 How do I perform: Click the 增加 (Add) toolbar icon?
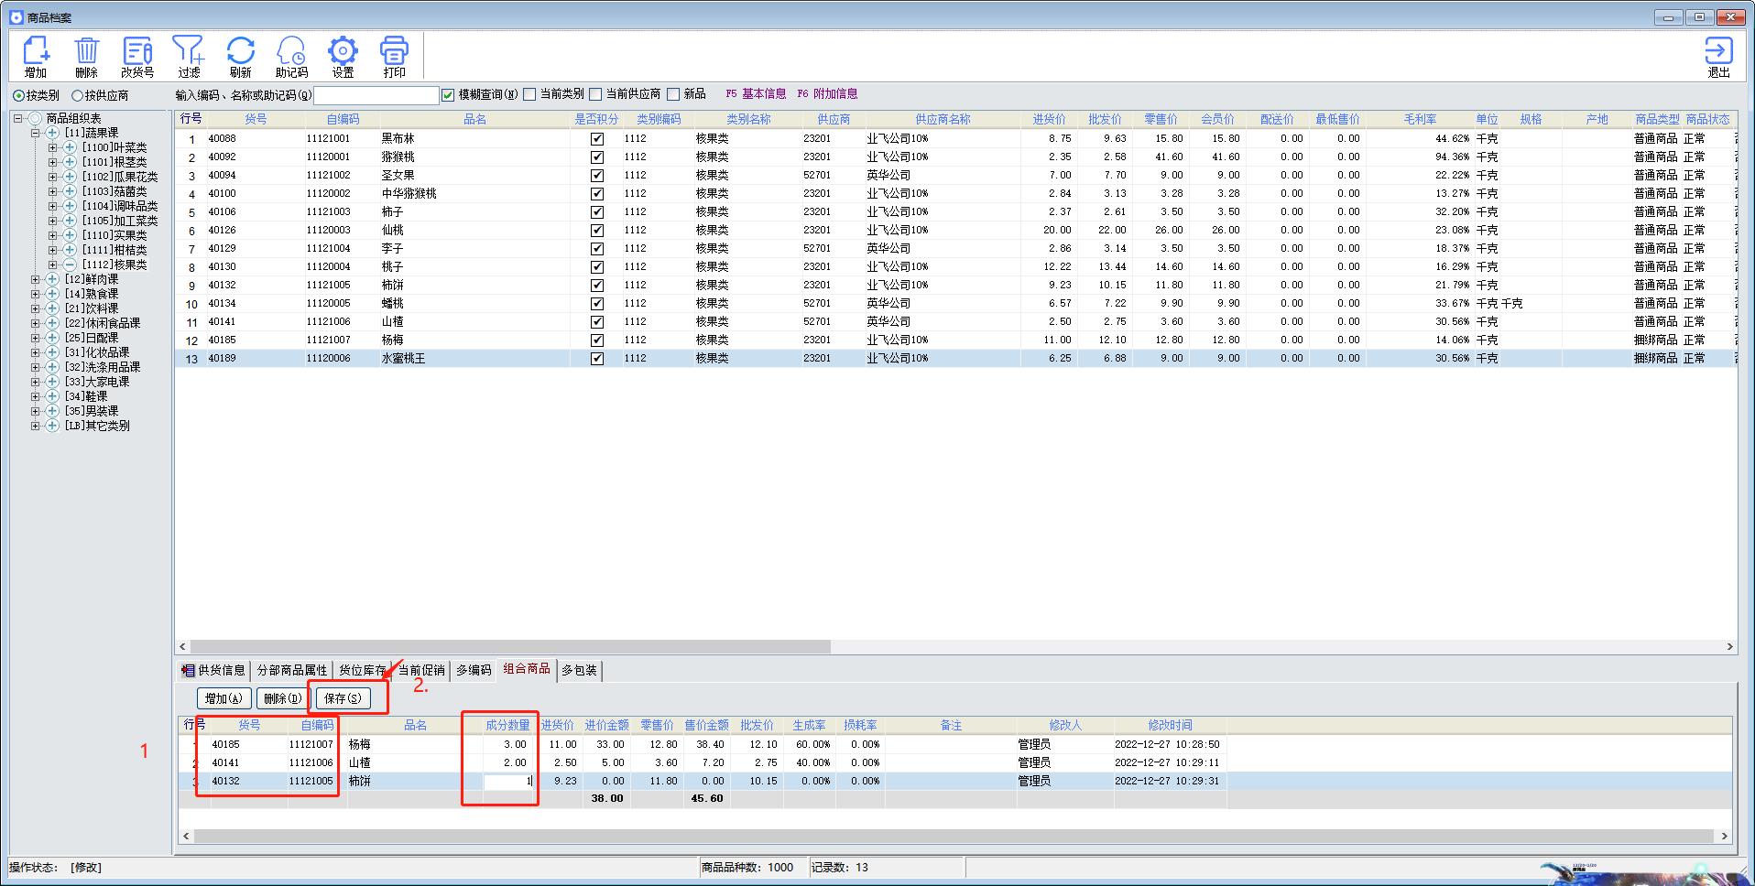(x=36, y=57)
